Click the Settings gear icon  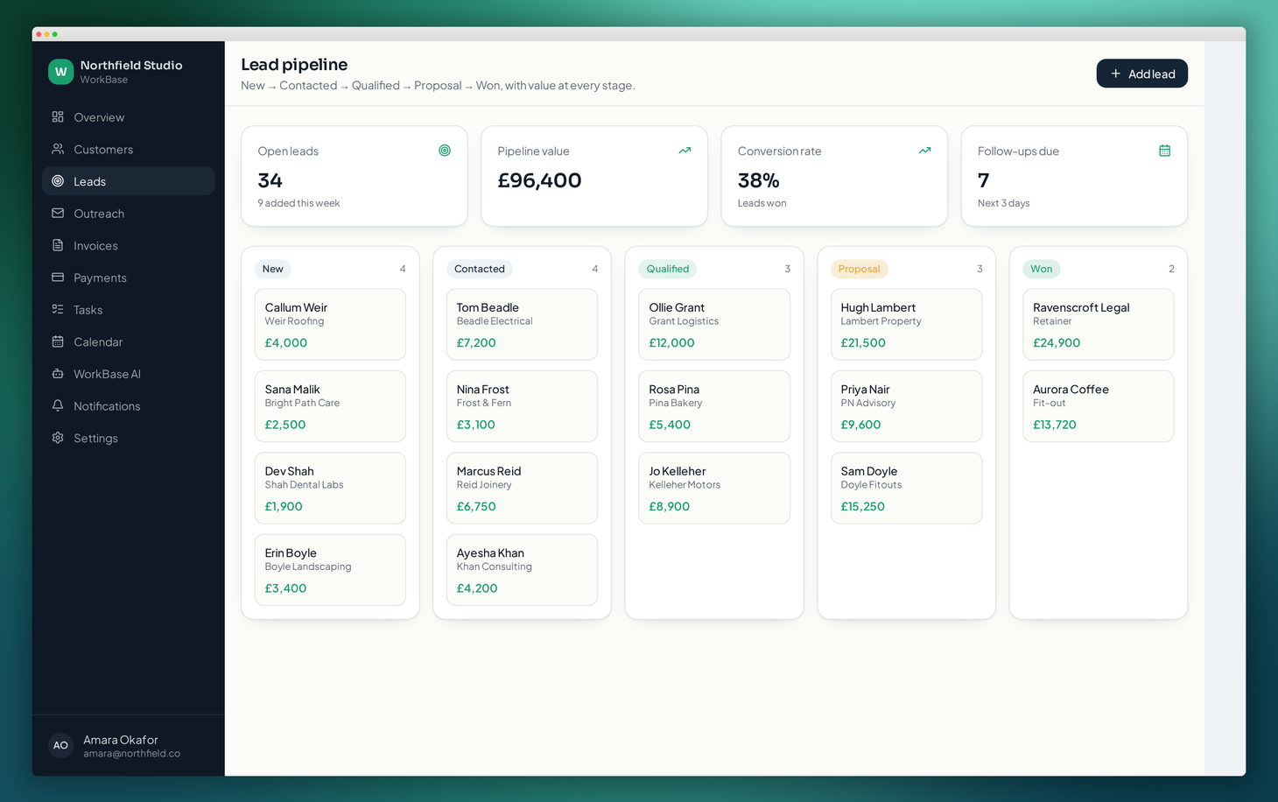[58, 438]
